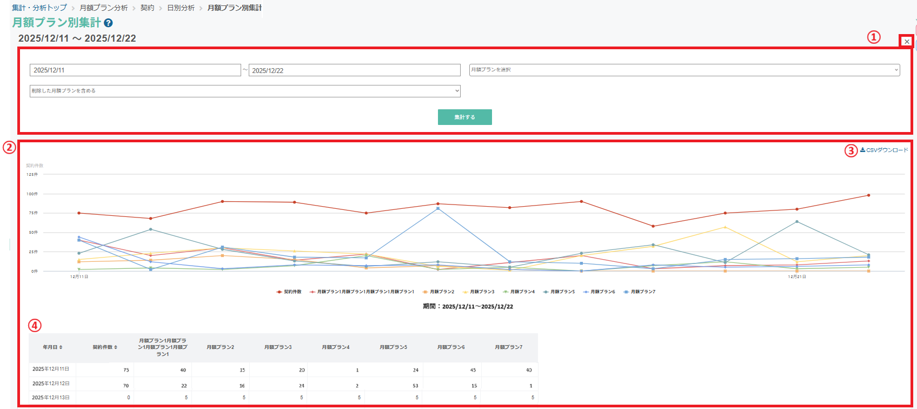Go to 集計・分析トップ breadcrumb
917x409 pixels.
coord(39,8)
